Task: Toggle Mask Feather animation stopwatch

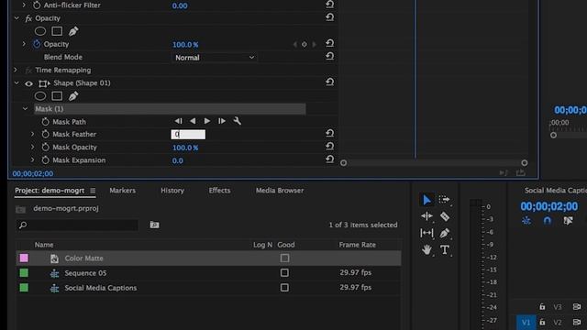Action: (45, 134)
